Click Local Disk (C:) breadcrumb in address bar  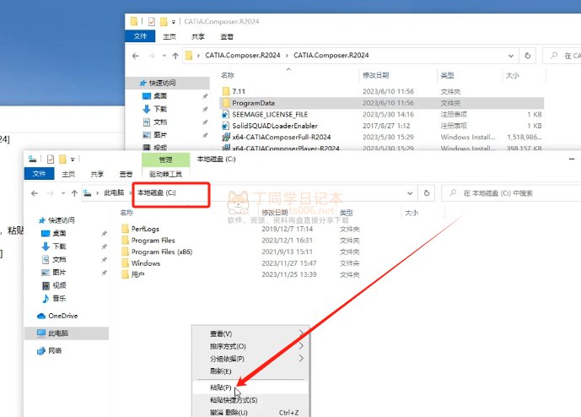point(156,193)
